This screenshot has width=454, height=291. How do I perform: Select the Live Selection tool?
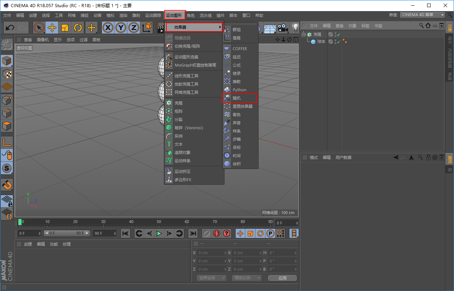click(39, 28)
